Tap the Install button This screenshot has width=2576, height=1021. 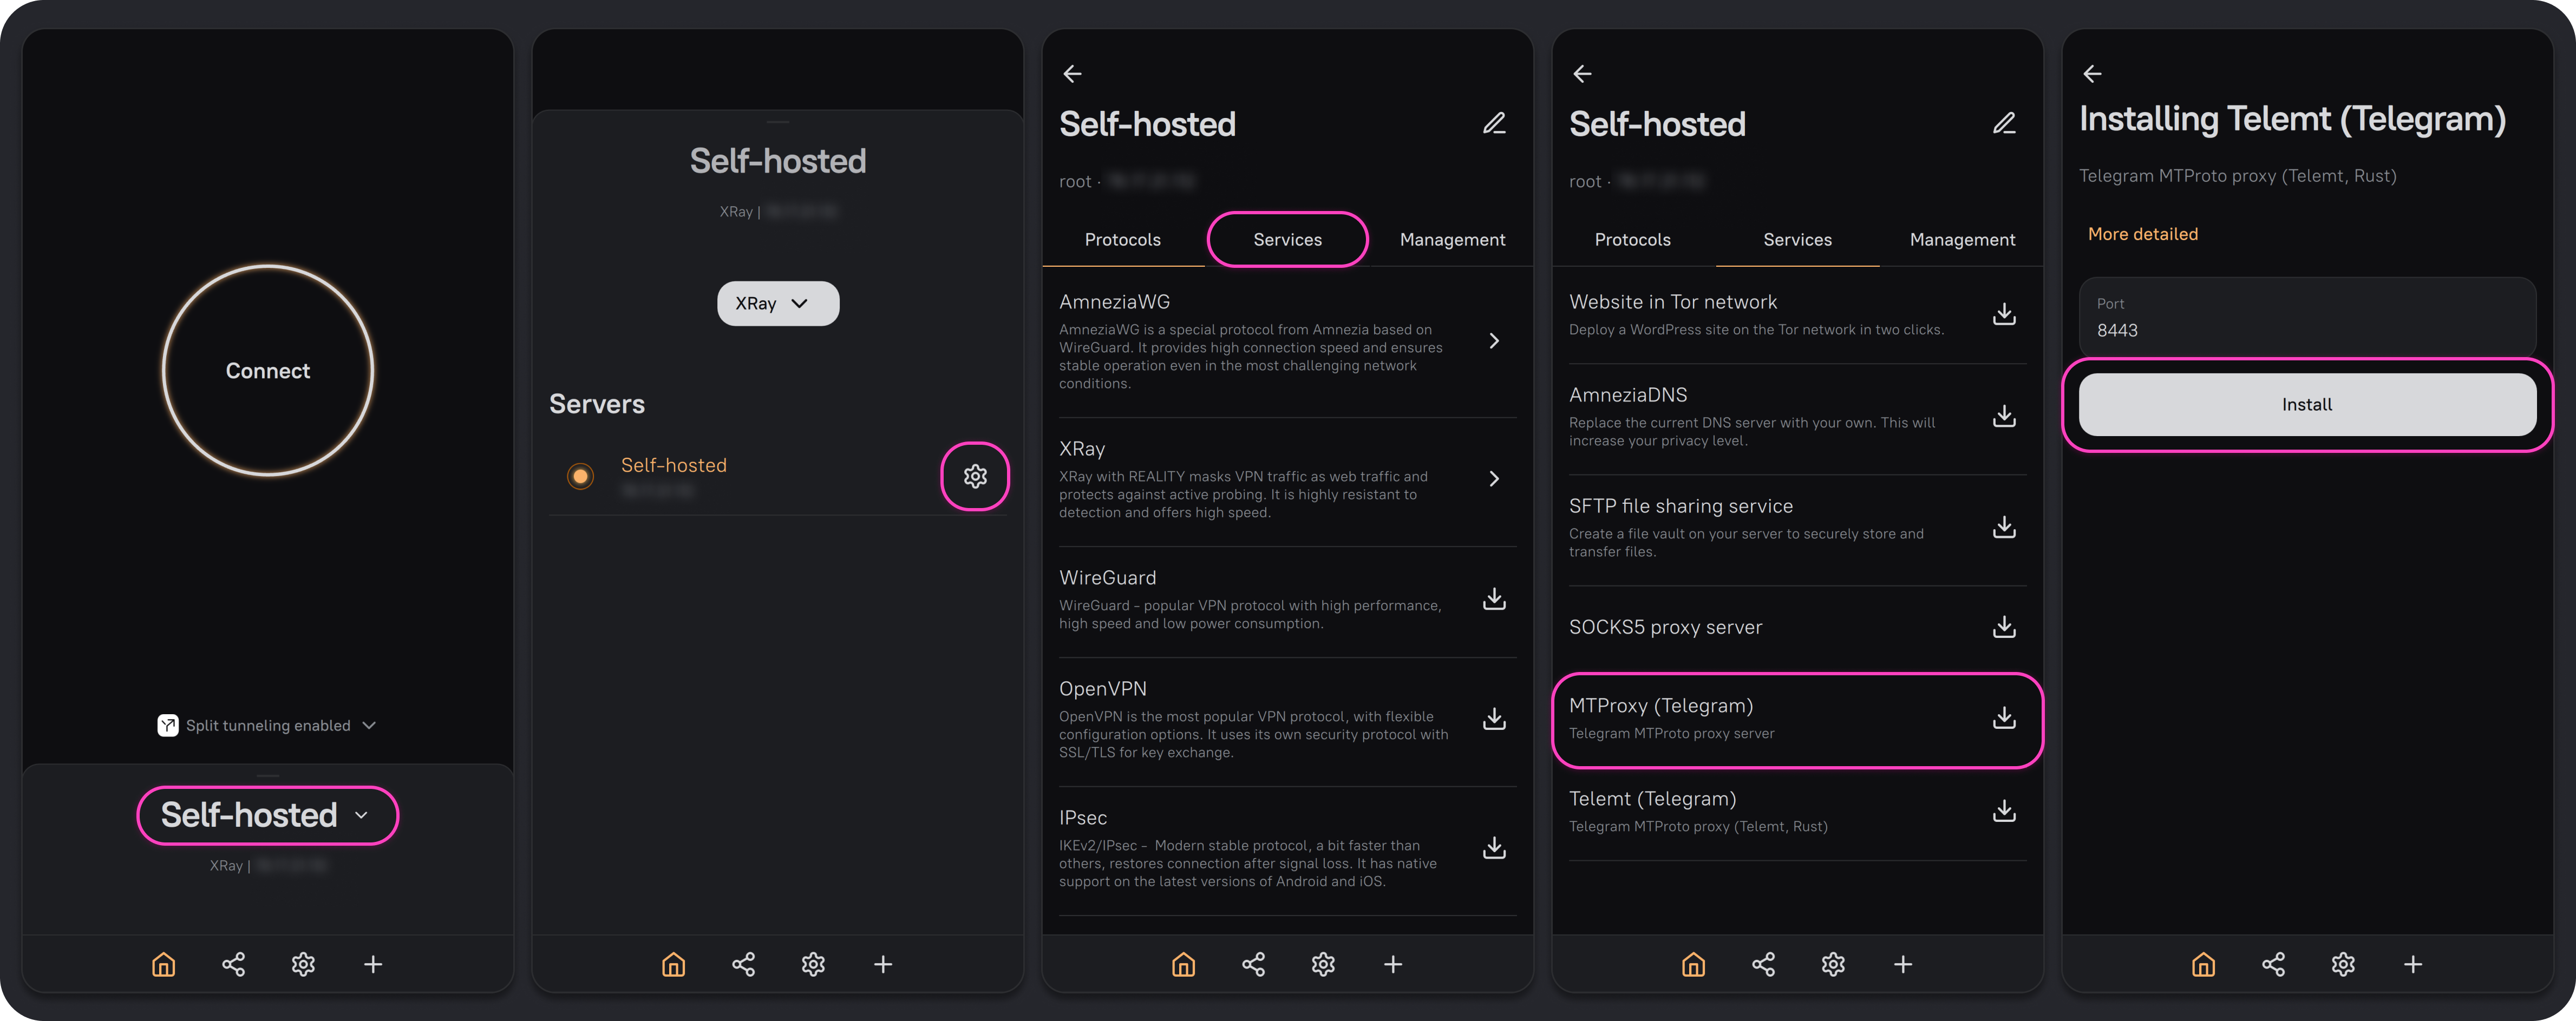point(2307,405)
